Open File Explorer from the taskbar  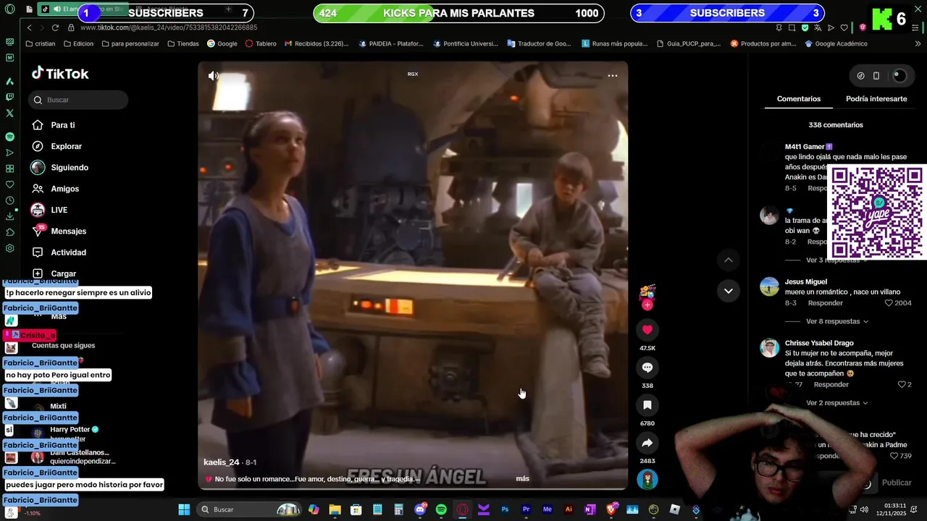tap(335, 509)
